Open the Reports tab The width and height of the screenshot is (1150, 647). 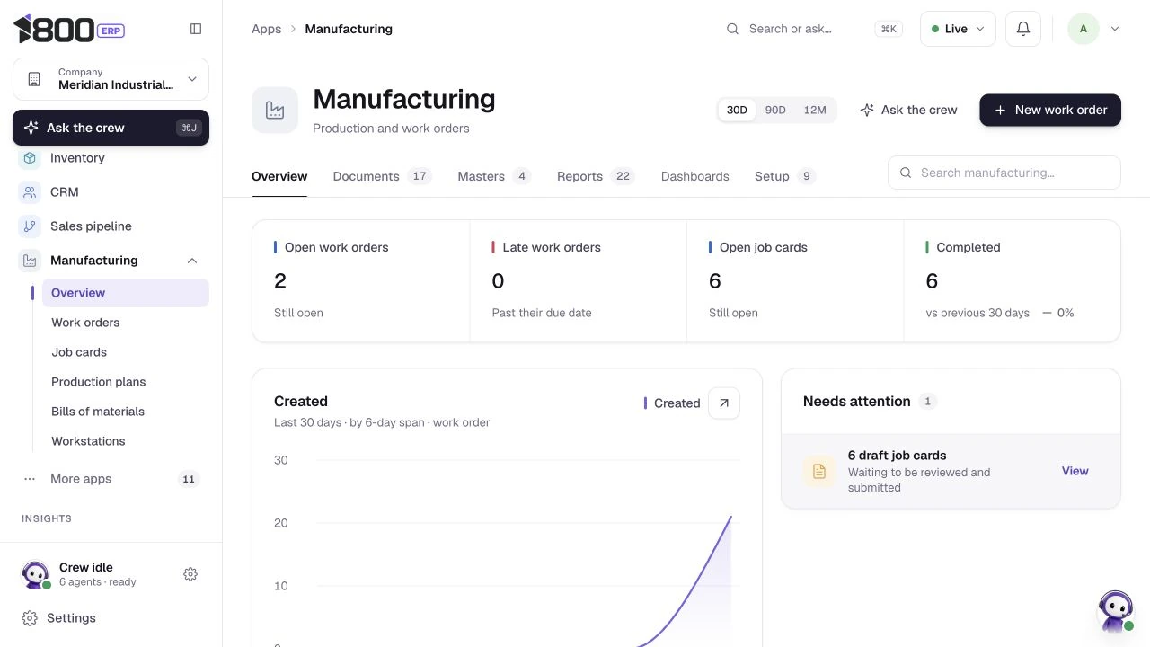click(x=596, y=176)
